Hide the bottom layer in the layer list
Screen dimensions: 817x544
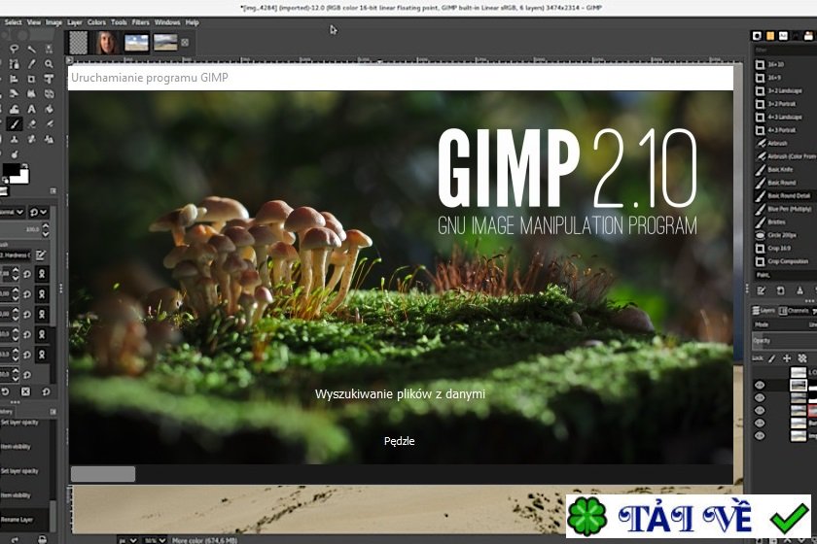pyautogui.click(x=760, y=436)
